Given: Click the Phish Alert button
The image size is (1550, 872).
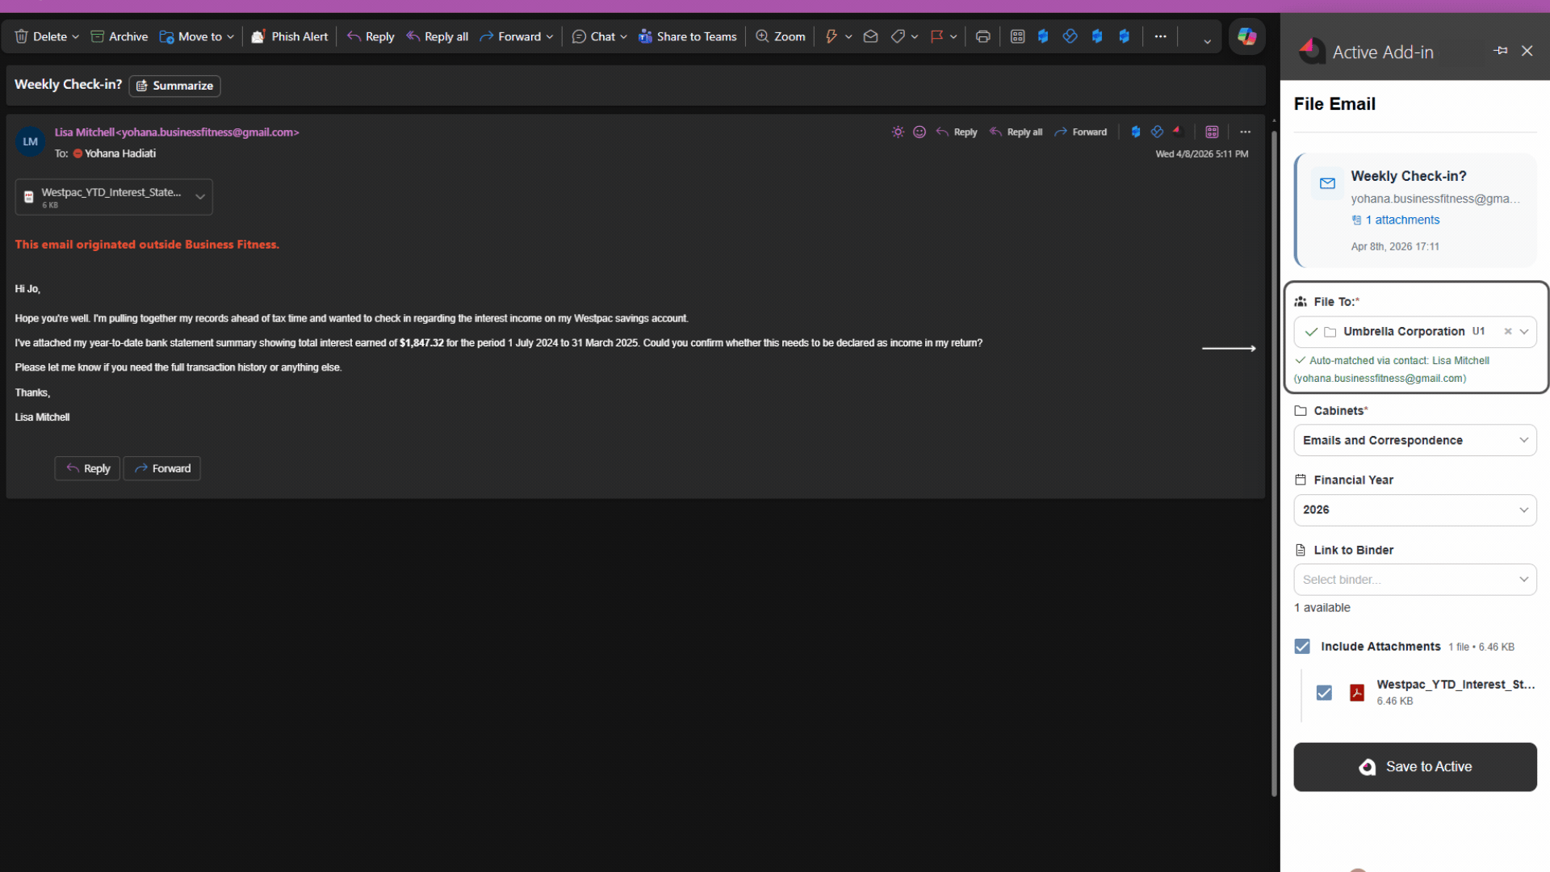Looking at the screenshot, I should (290, 36).
